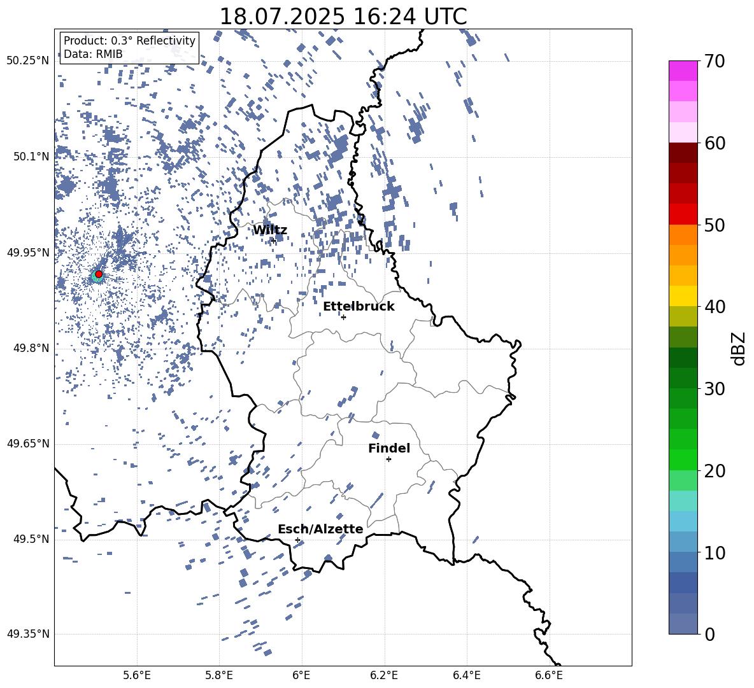The width and height of the screenshot is (754, 688).
Task: Click the 10 colorbar tick label
Action: [714, 552]
